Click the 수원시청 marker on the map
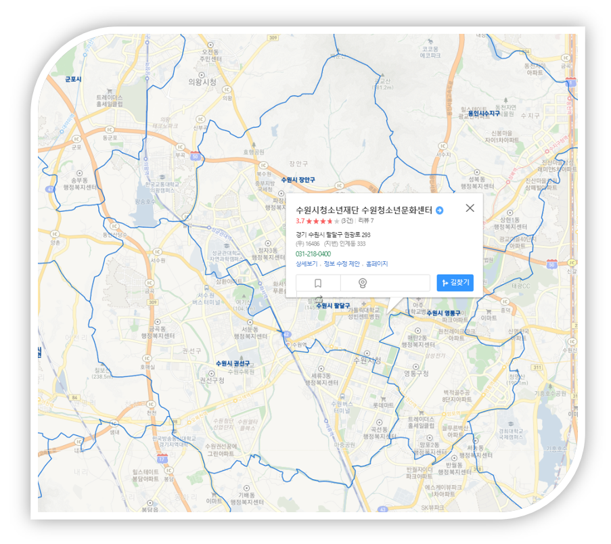This screenshot has height=544, width=611. point(367,353)
